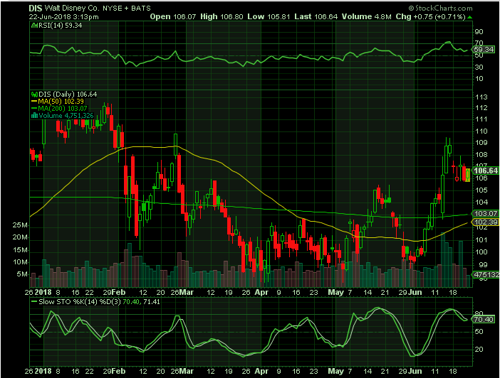Click the Apr label on price chart axis

261,292
